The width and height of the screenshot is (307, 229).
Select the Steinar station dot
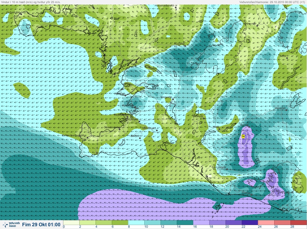click(x=251, y=195)
